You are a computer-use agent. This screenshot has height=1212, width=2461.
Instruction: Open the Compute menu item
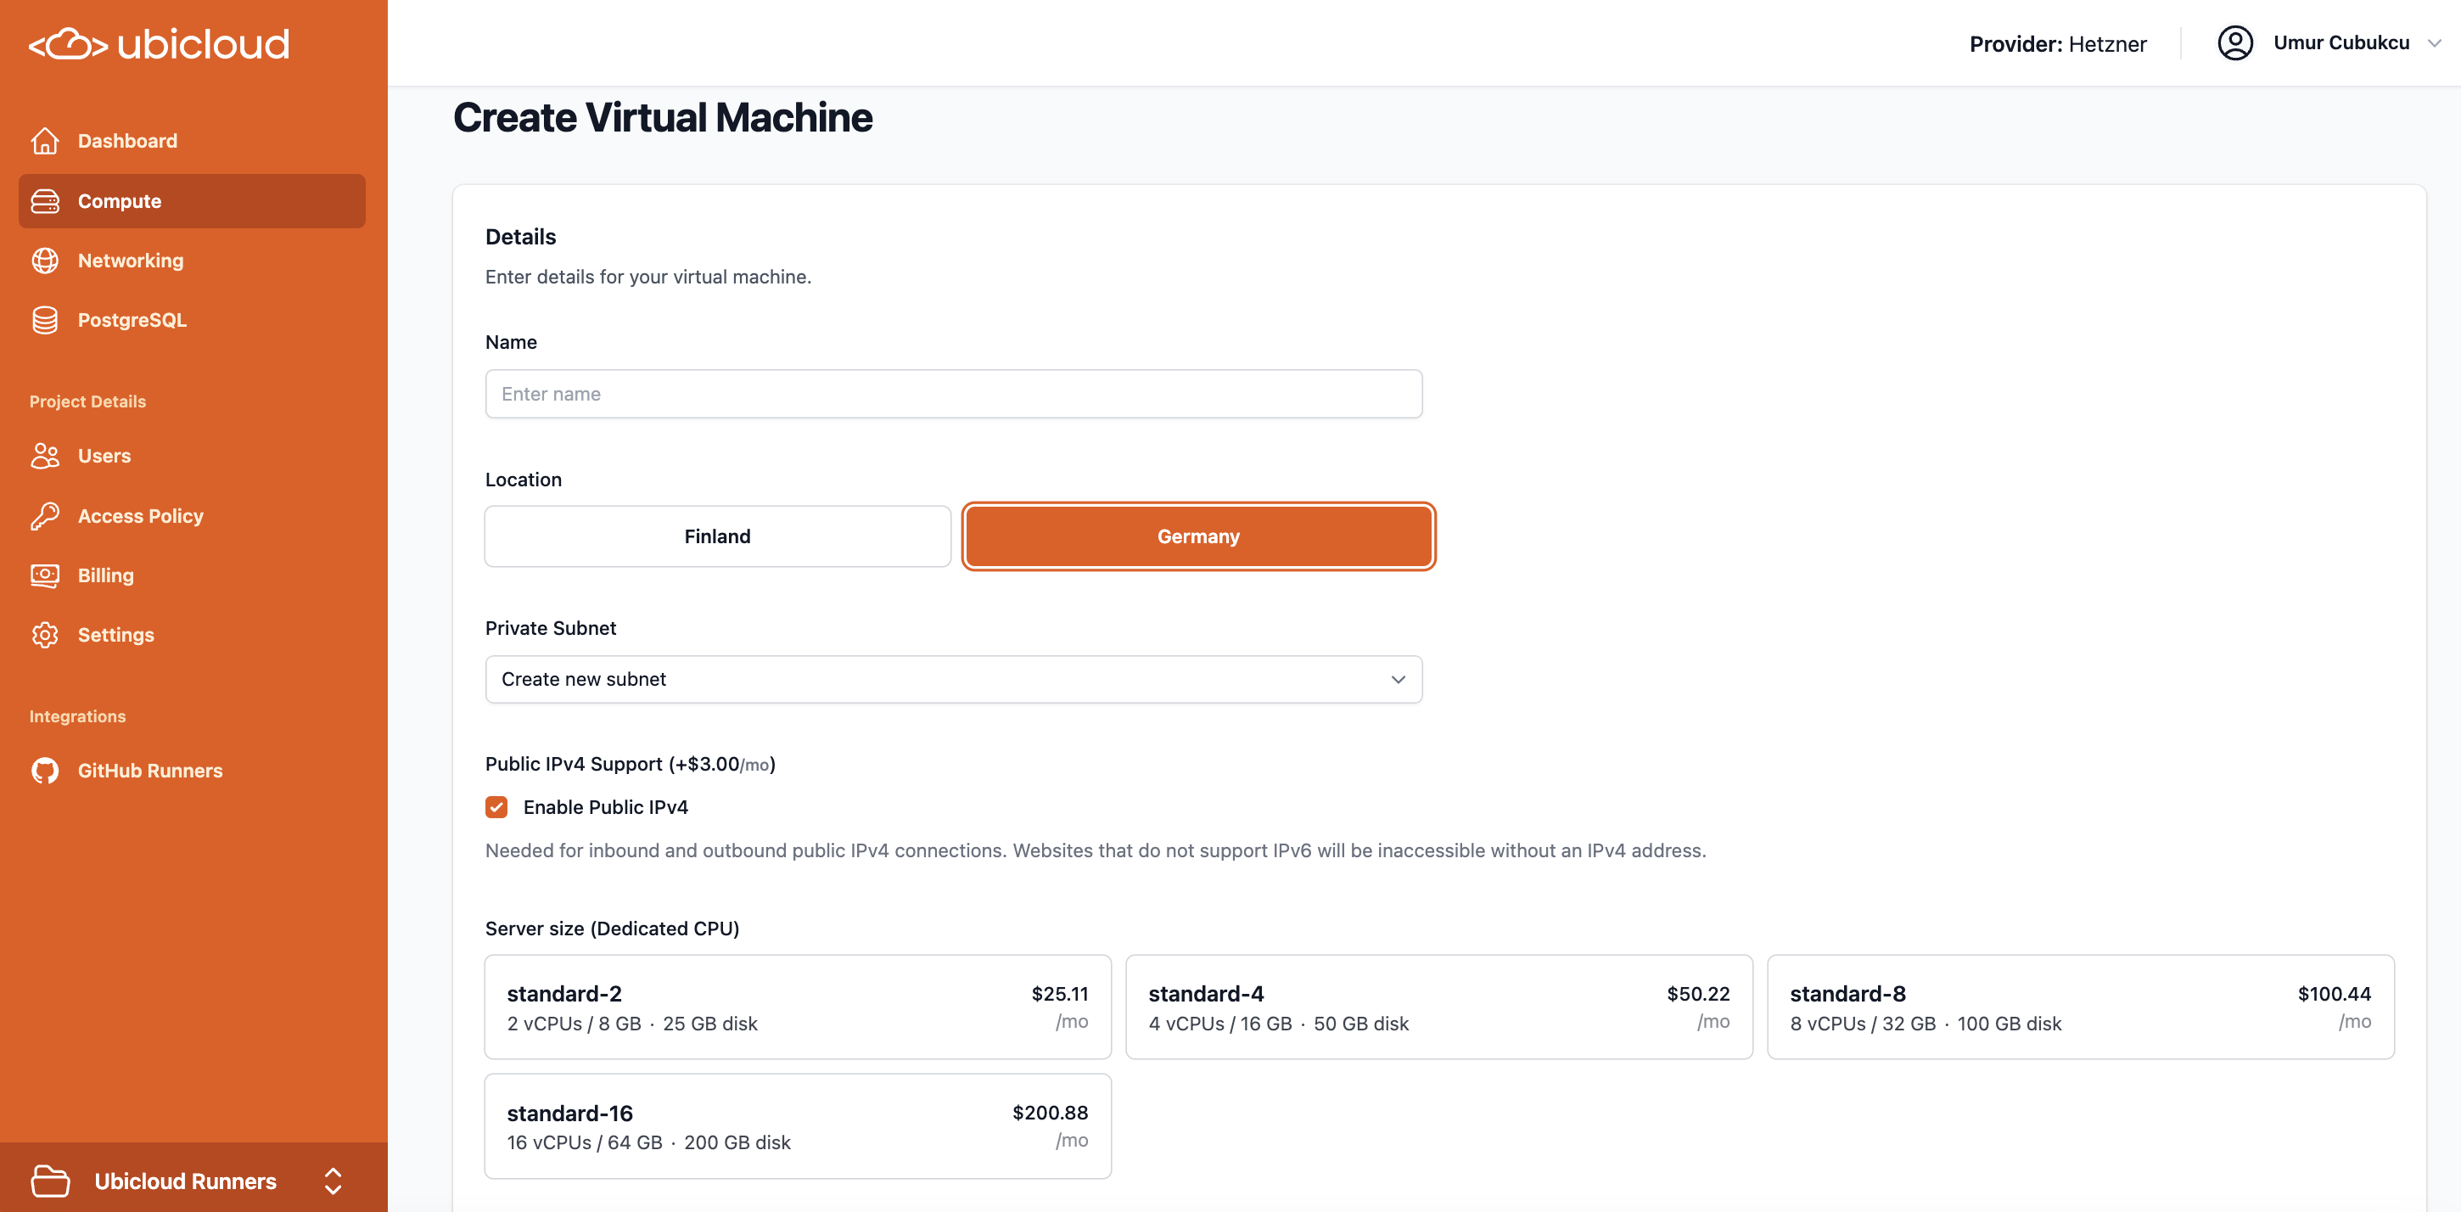pos(191,200)
